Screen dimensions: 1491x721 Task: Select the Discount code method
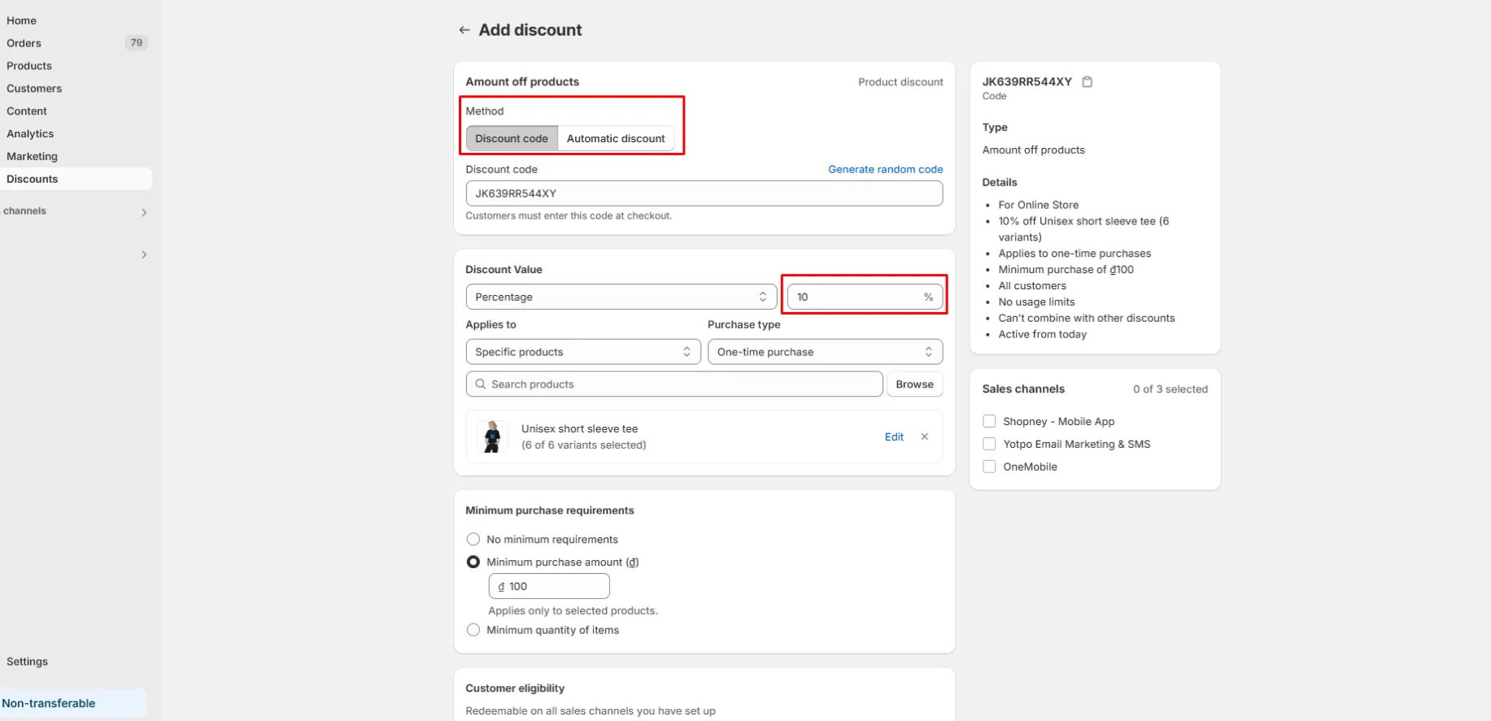[512, 138]
